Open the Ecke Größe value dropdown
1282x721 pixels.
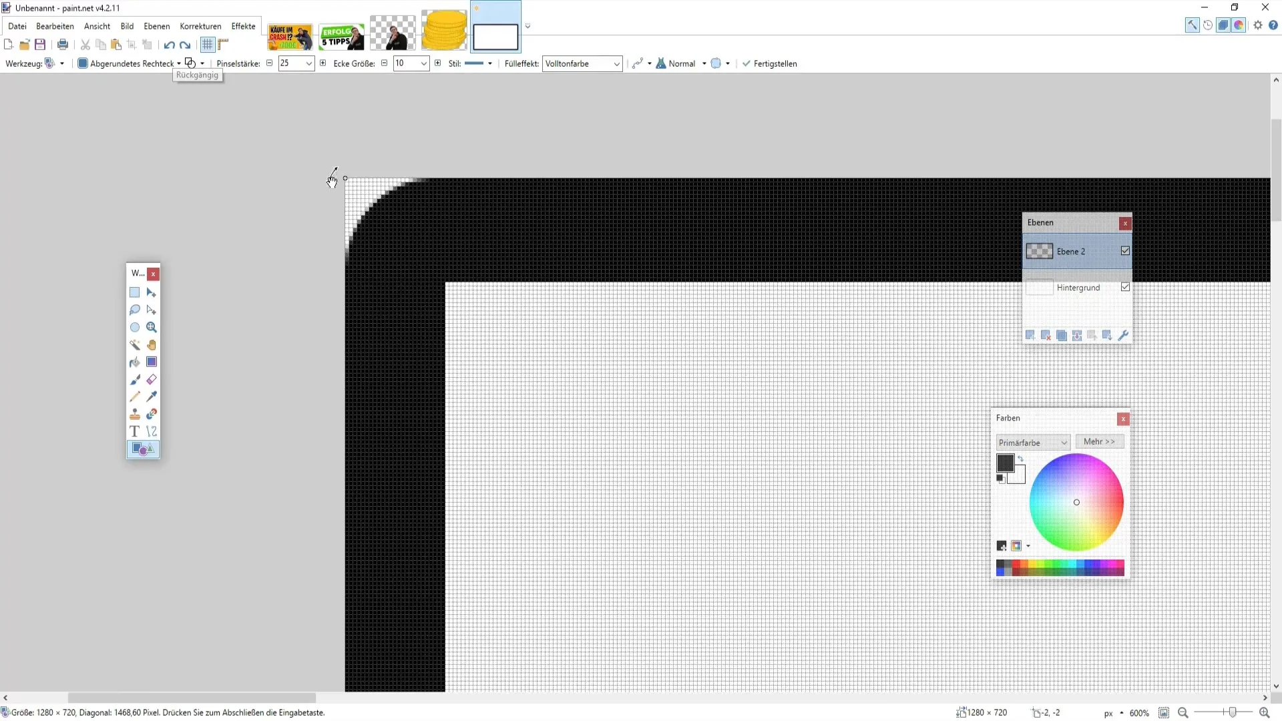point(423,63)
